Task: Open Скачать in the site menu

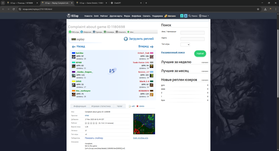Action: click(146, 16)
